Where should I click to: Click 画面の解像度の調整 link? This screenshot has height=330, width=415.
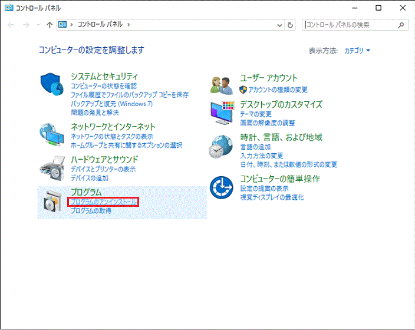click(267, 123)
